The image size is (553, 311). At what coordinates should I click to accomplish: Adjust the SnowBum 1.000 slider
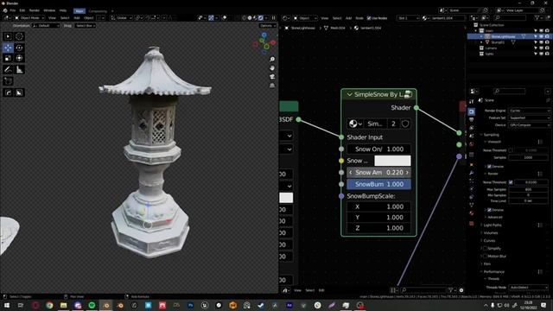(378, 184)
